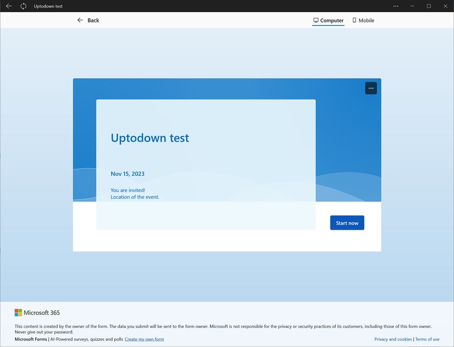Click the title bar back arrow
Screen dimensions: 454x347
coord(9,6)
